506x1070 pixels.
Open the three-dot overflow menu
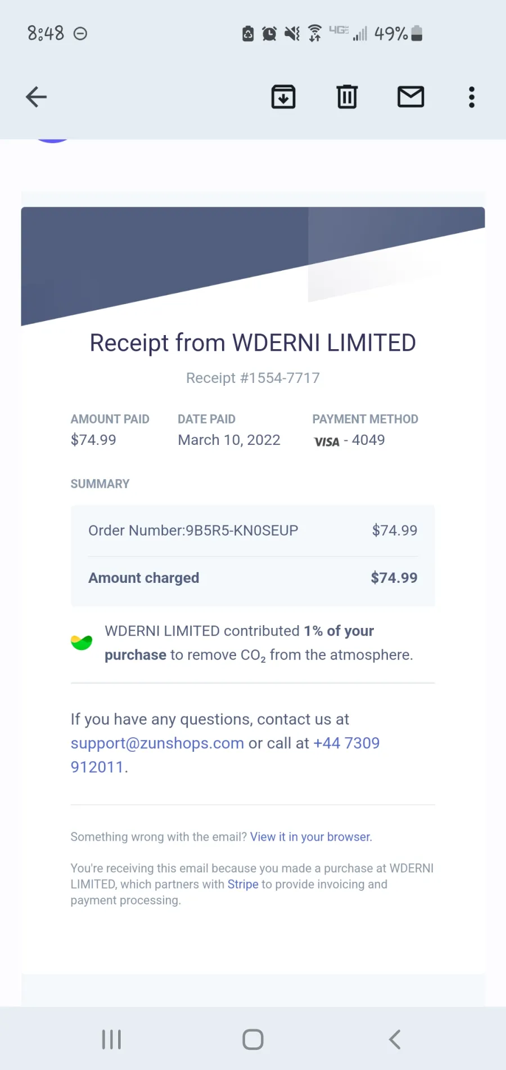pos(472,97)
